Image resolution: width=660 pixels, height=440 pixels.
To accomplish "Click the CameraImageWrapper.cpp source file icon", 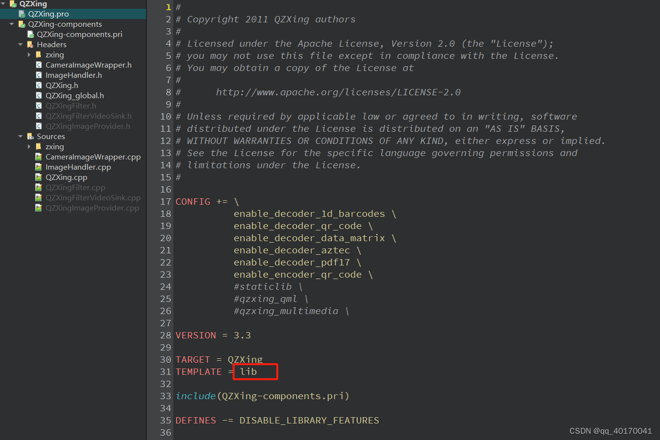I will tap(39, 157).
